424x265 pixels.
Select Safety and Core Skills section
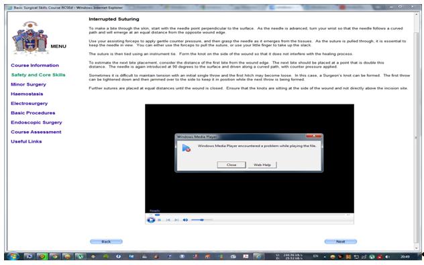pyautogui.click(x=38, y=75)
